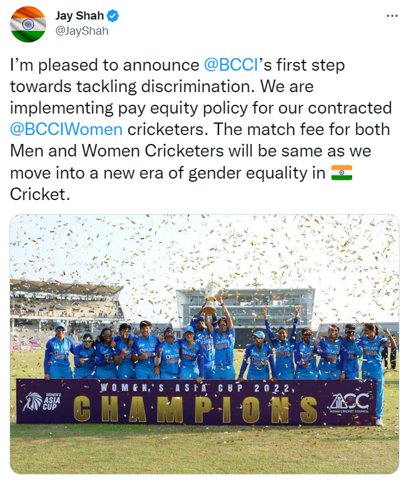Image resolution: width=409 pixels, height=486 pixels.
Task: Open the @BCCI mention link
Action: click(230, 66)
